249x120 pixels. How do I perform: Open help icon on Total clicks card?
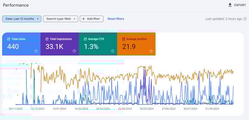[36, 51]
